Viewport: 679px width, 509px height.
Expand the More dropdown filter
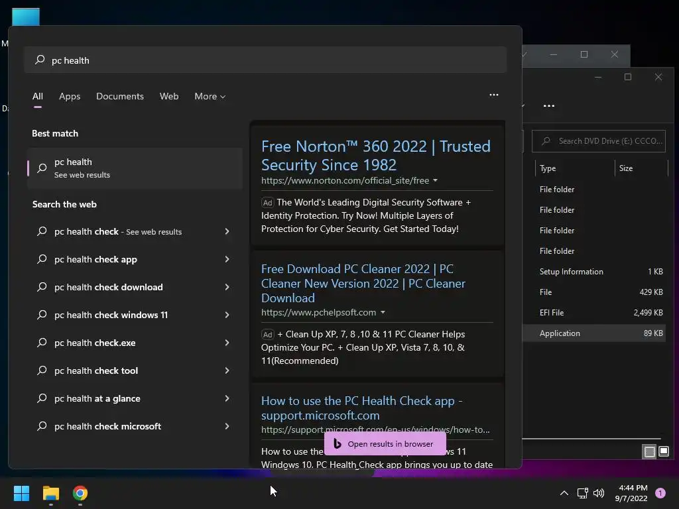coord(210,97)
